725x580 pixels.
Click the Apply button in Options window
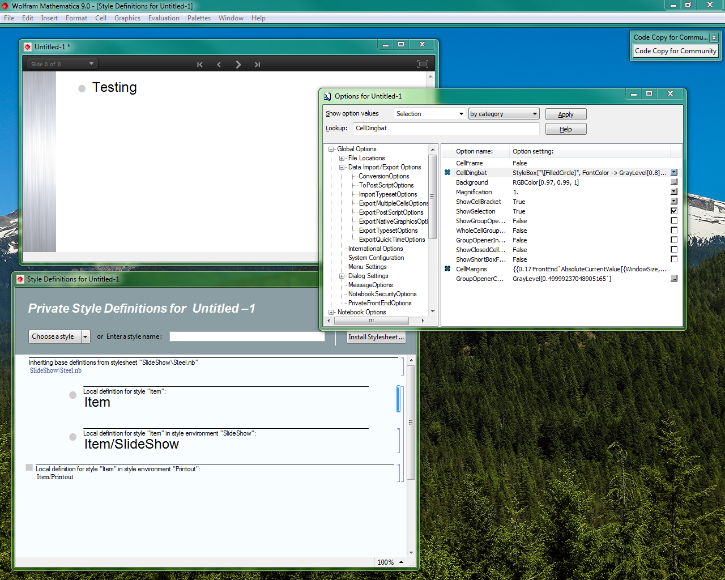tap(566, 114)
